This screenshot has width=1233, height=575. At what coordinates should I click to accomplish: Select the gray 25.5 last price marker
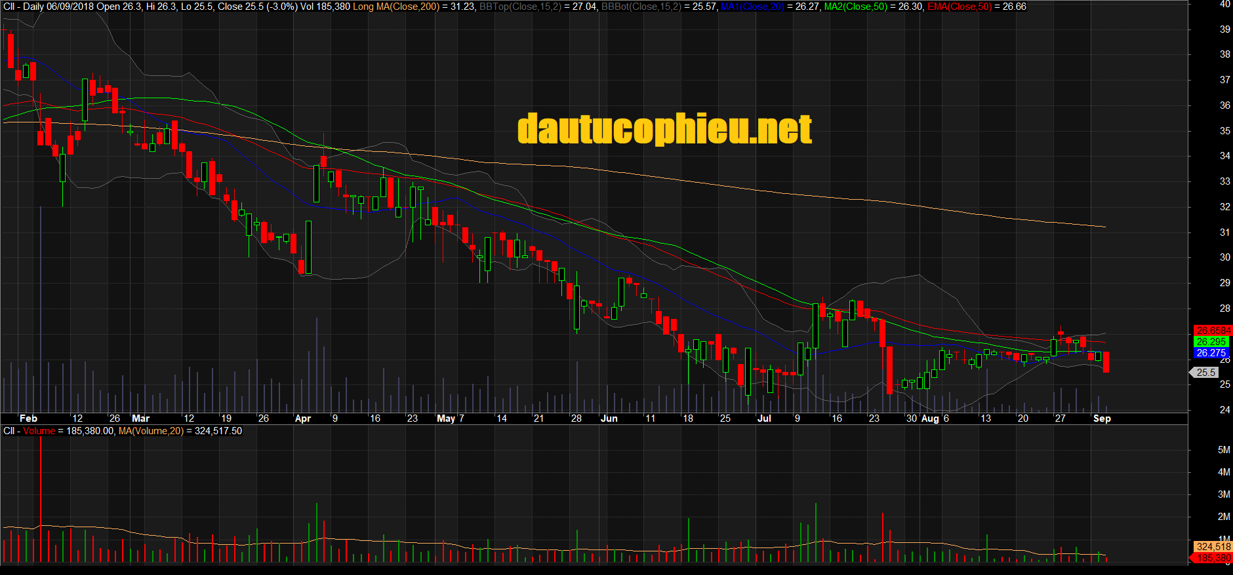pyautogui.click(x=1205, y=373)
